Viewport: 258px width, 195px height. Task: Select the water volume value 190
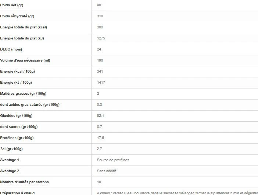100,60
